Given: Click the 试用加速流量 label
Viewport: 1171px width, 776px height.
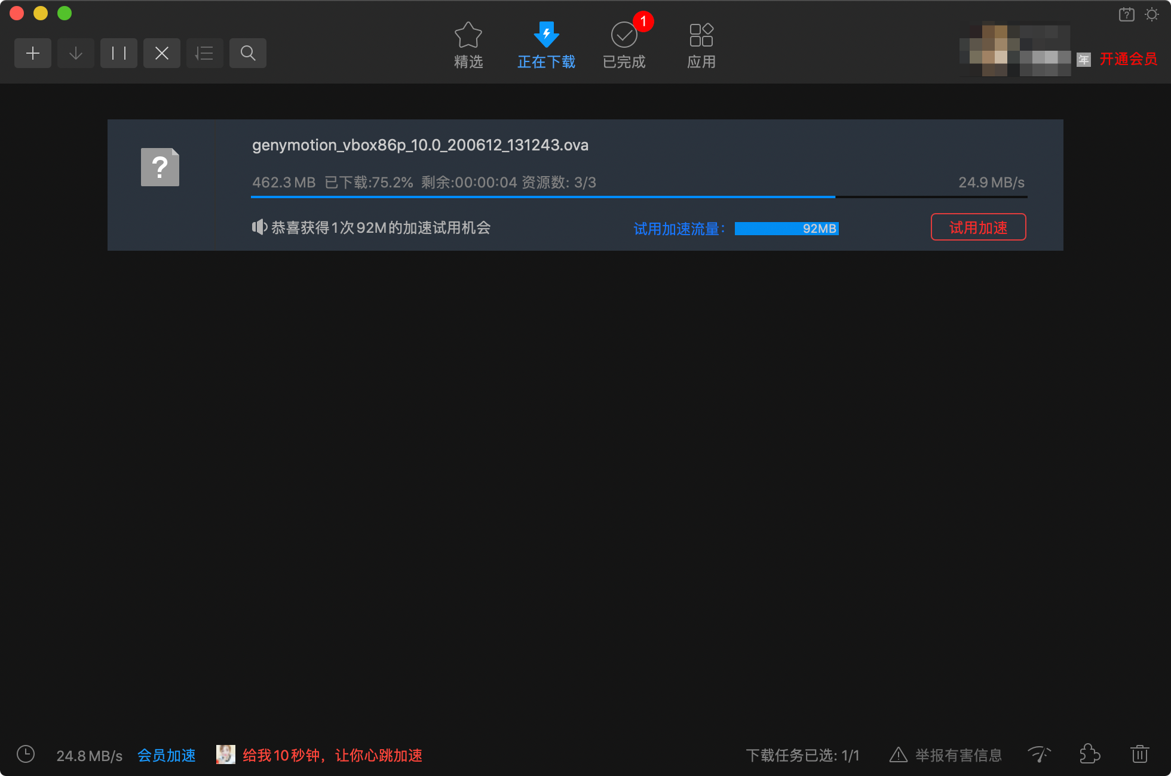Looking at the screenshot, I should (x=679, y=229).
